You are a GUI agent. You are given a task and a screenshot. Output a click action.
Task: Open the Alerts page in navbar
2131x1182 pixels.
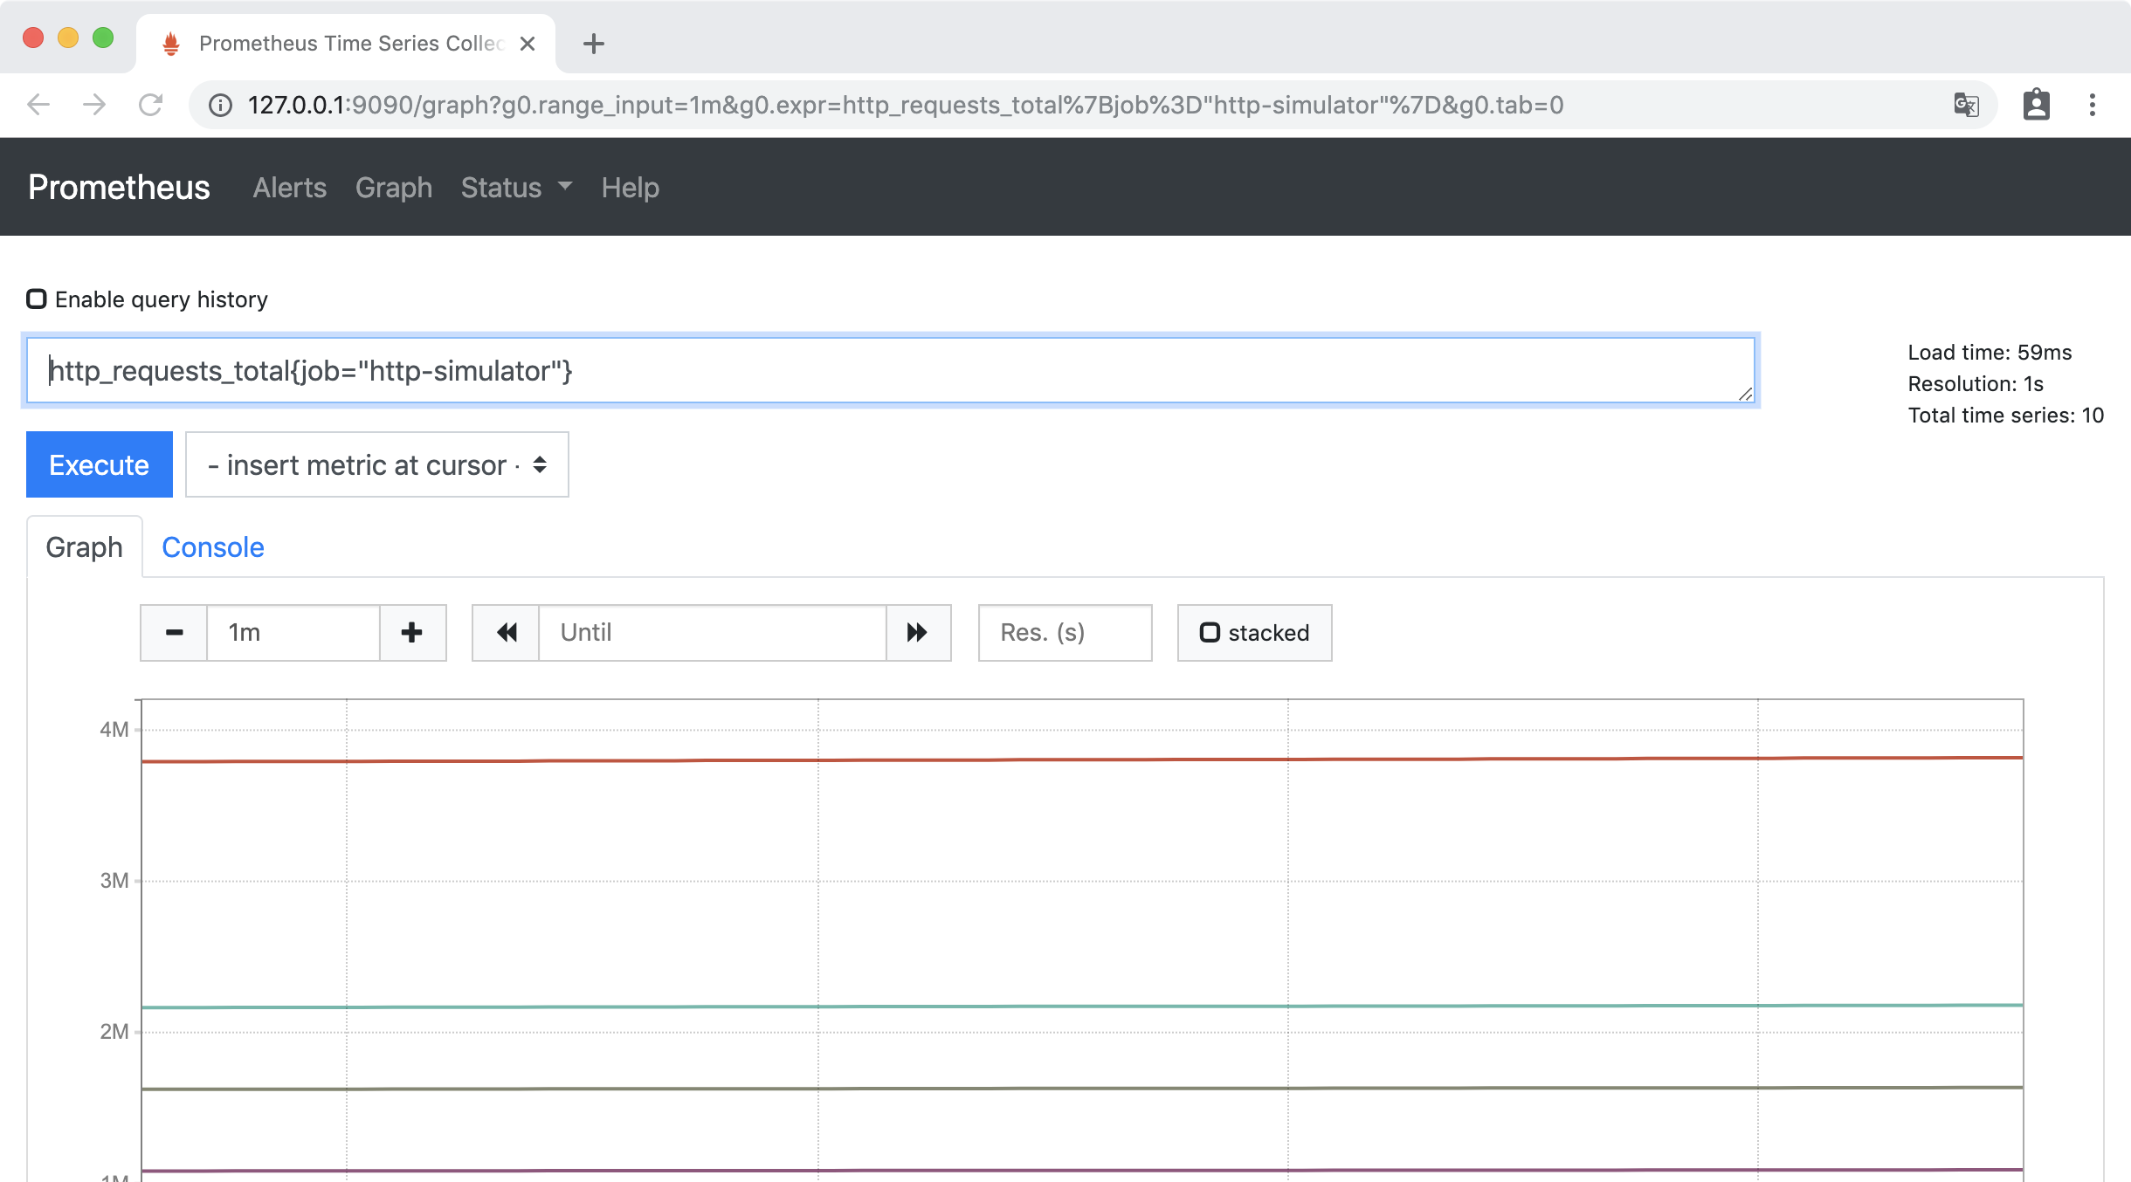point(289,188)
